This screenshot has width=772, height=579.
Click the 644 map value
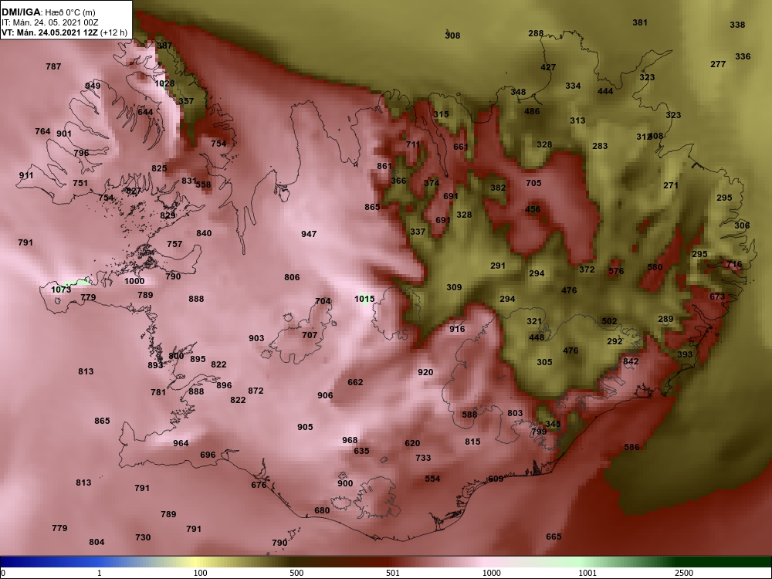[x=145, y=112]
